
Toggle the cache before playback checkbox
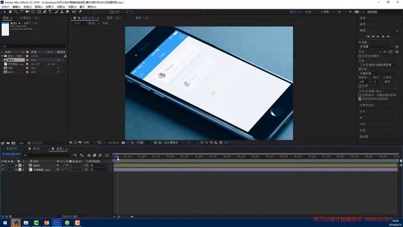click(x=360, y=56)
